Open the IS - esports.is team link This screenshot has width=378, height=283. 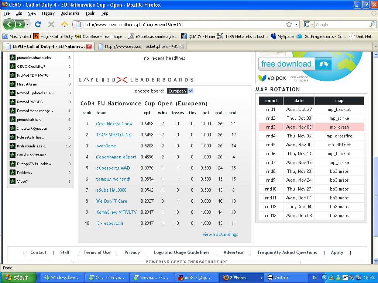coord(110,223)
